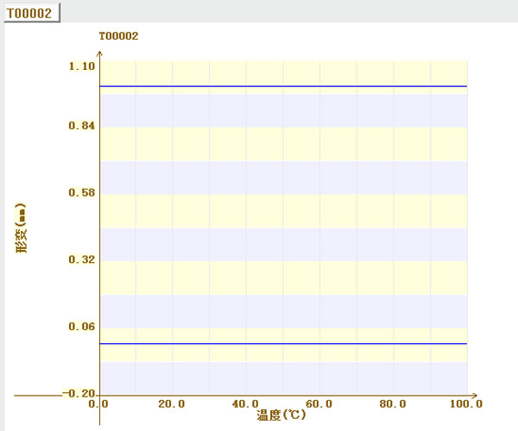Select the upper blue horizontal limit line
The image size is (518, 431).
click(x=283, y=86)
